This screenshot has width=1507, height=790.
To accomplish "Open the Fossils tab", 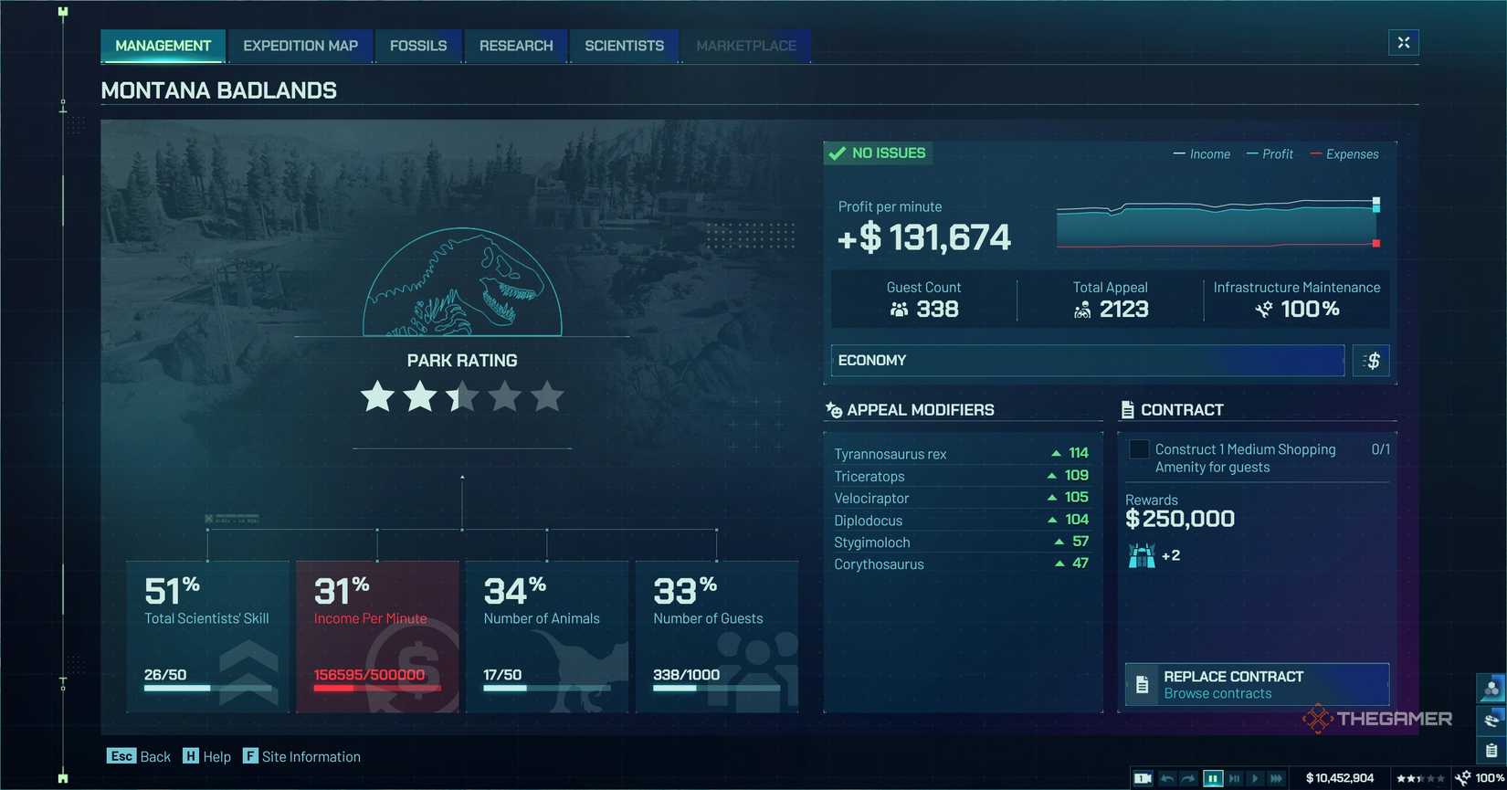I will click(x=418, y=46).
